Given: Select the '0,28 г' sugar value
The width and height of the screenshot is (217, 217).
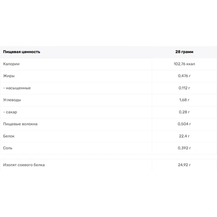Looking at the screenshot, I should click(184, 112).
